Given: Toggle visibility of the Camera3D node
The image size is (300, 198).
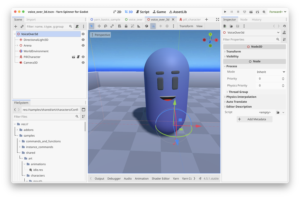Looking at the screenshot, I should (x=83, y=62).
